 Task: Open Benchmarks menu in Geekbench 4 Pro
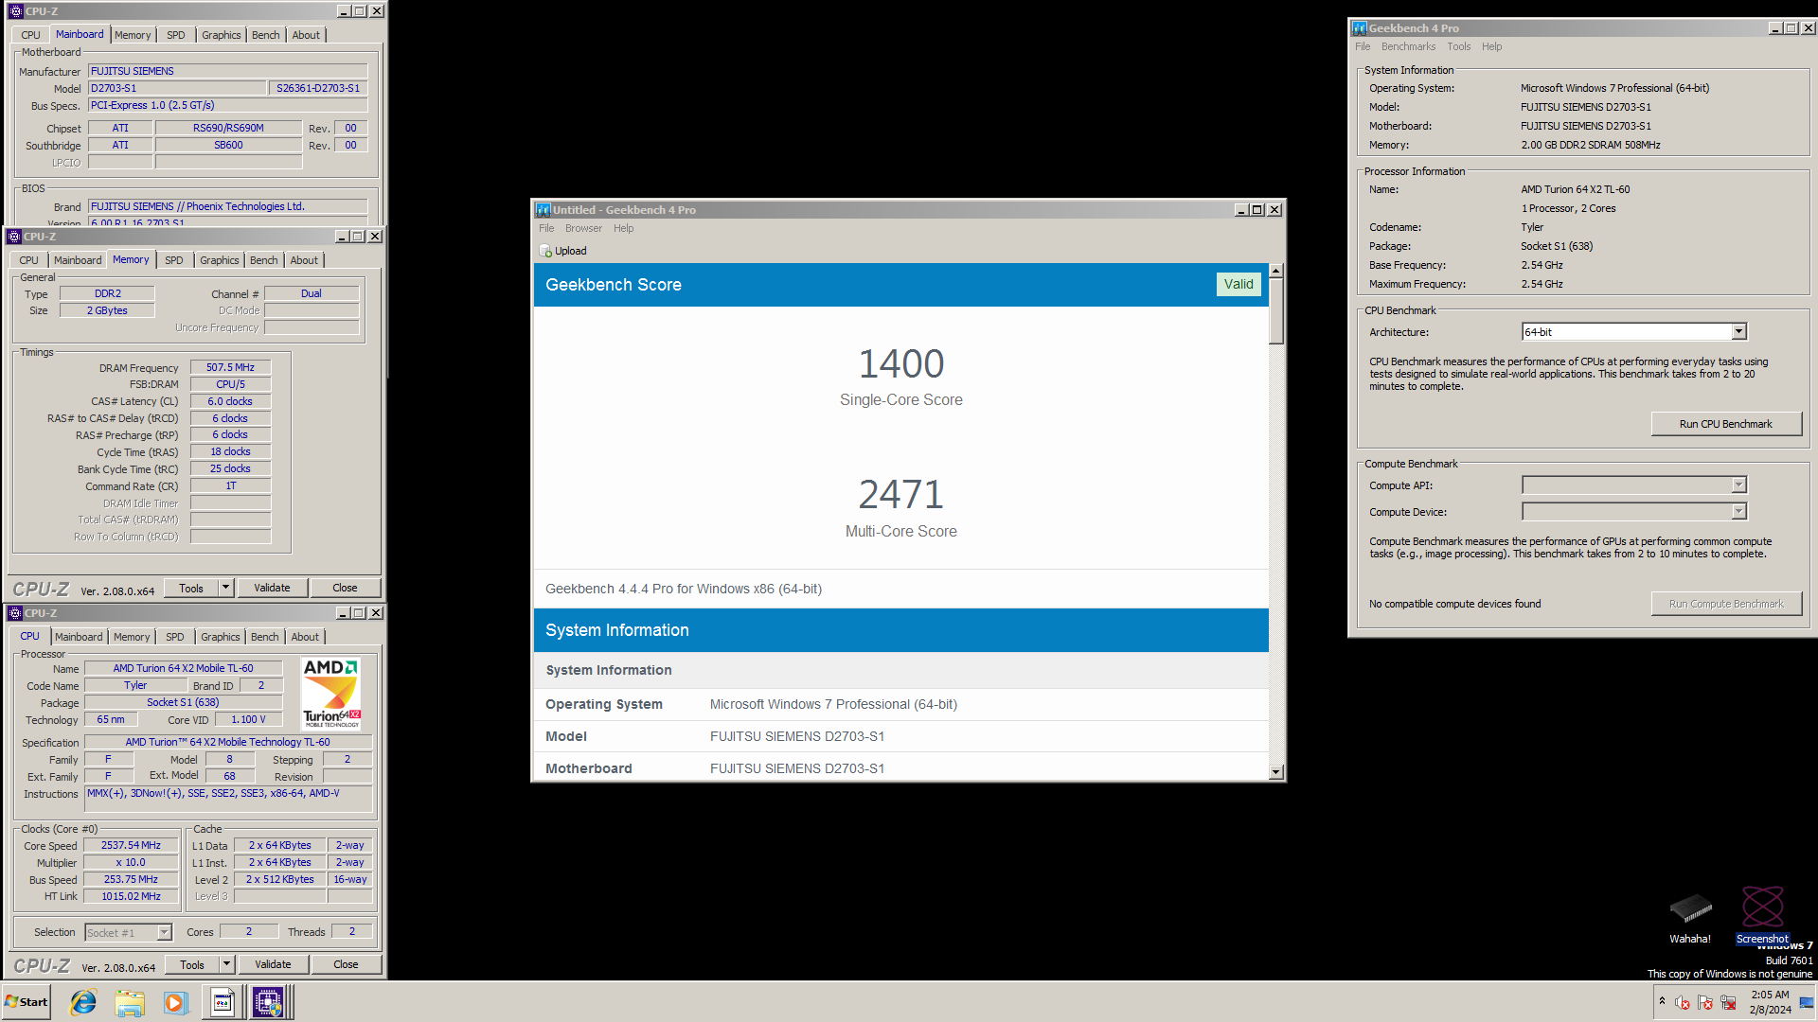pyautogui.click(x=1408, y=46)
